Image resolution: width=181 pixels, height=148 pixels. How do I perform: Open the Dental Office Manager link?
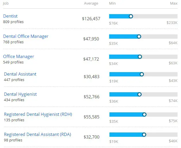click(x=26, y=36)
